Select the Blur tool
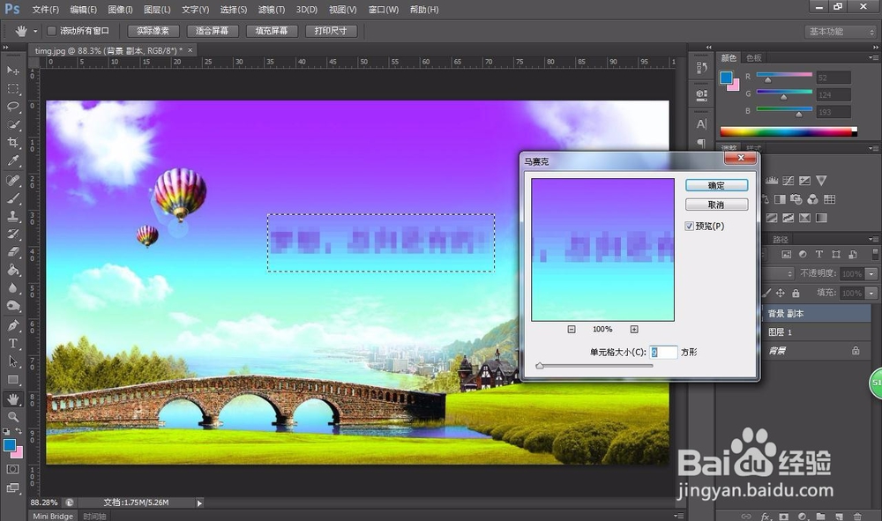Image resolution: width=882 pixels, height=521 pixels. 13,287
